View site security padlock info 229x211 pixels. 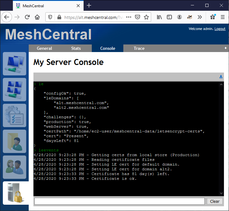tap(59, 17)
